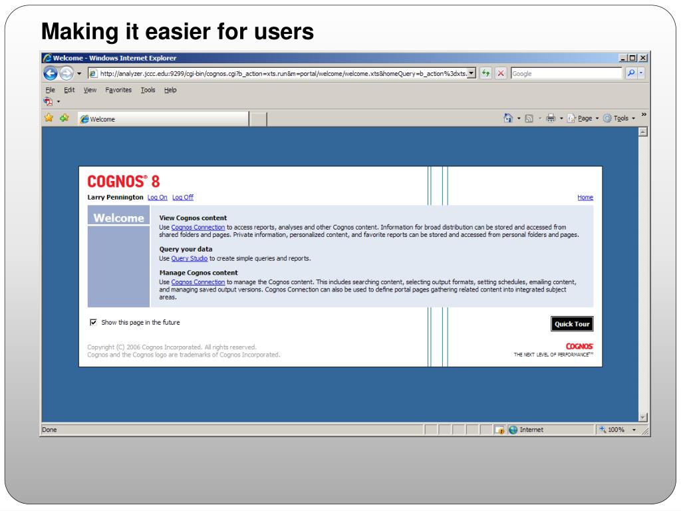This screenshot has height=511, width=681.
Task: Expand the Print button dropdown arrow
Action: 561,118
